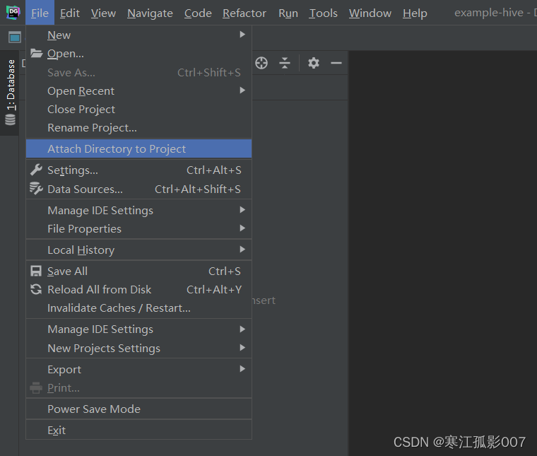Select Invalidate Caches / Restart...
The image size is (537, 456).
point(138,308)
